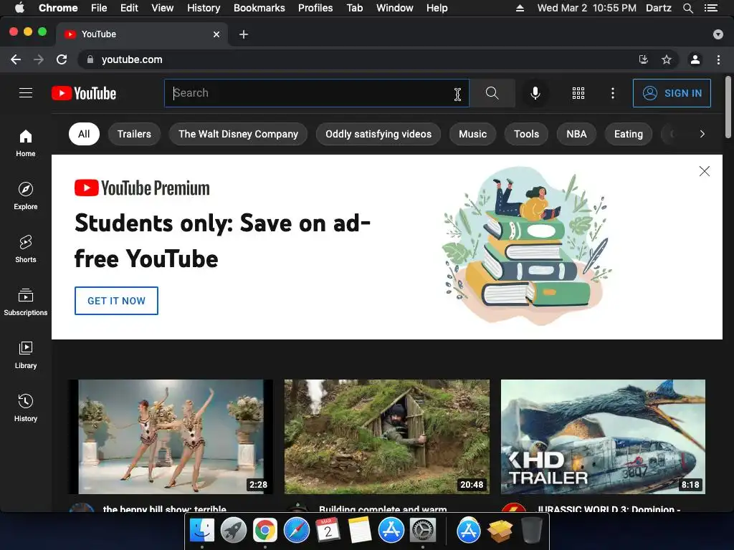Start voice search with microphone icon
The height and width of the screenshot is (550, 734).
point(535,93)
